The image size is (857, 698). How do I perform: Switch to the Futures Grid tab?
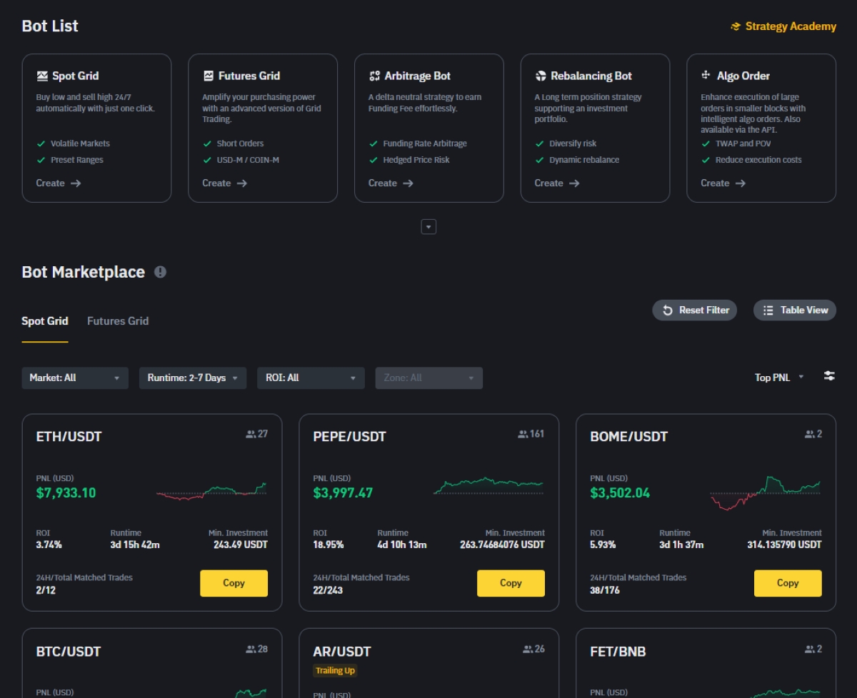pos(118,321)
